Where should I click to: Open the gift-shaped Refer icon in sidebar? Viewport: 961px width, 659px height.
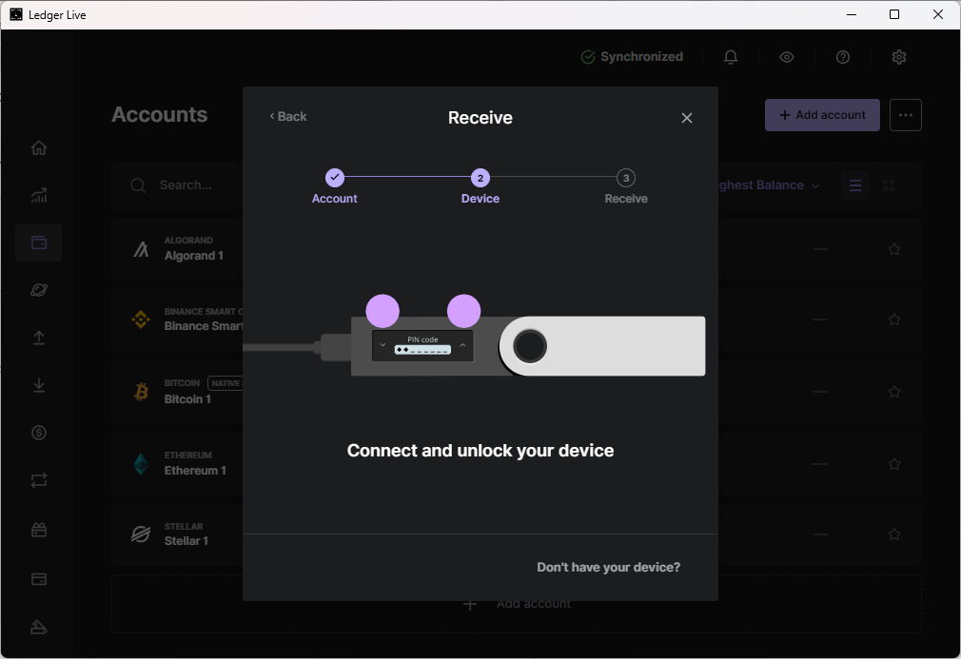(x=39, y=530)
